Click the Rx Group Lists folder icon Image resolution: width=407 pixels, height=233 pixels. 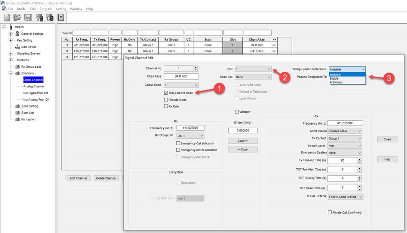click(x=17, y=66)
